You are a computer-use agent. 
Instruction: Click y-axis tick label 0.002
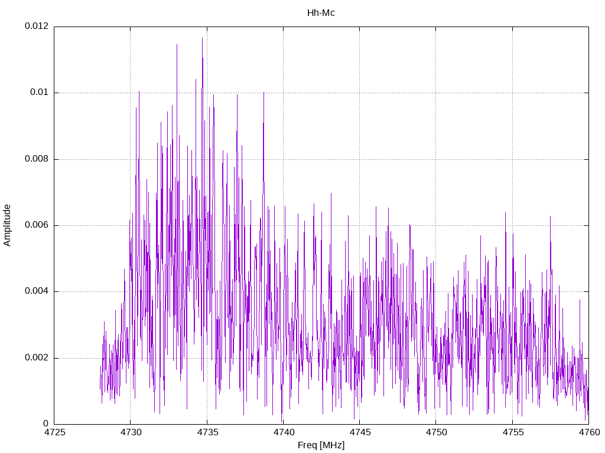37,357
